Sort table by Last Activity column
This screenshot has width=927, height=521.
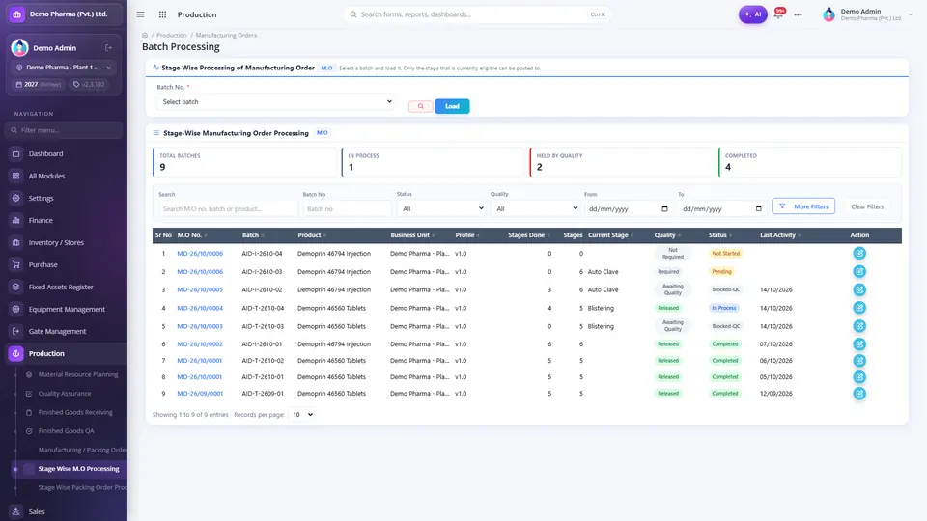click(x=780, y=235)
